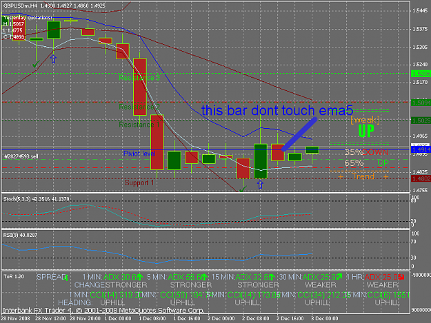431x323 pixels.
Task: Click the 28 Nov 2008 date label
Action: tap(15, 319)
